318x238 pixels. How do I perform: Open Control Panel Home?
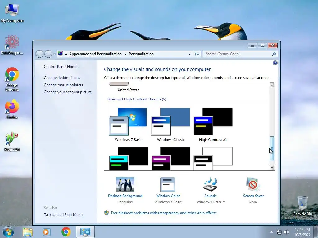61,67
